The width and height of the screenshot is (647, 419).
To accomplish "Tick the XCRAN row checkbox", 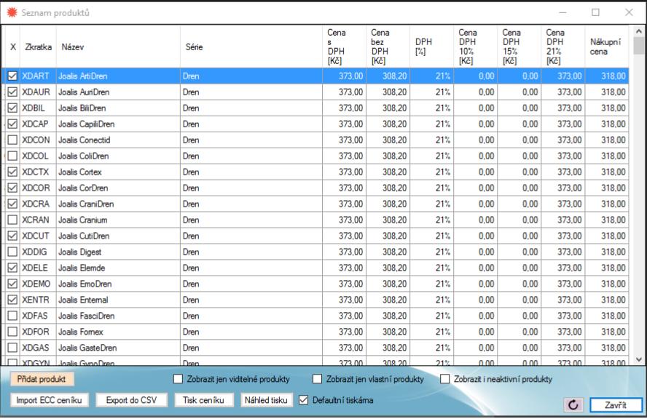I will point(12,220).
